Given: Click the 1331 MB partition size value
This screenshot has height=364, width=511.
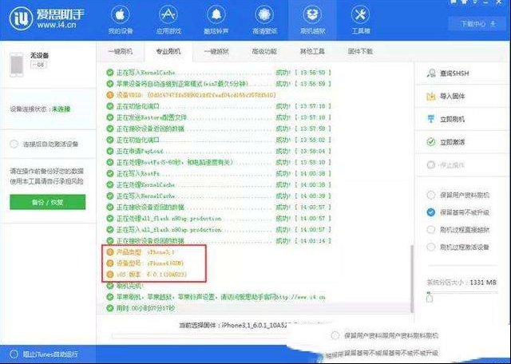Looking at the screenshot, I should pos(483,283).
